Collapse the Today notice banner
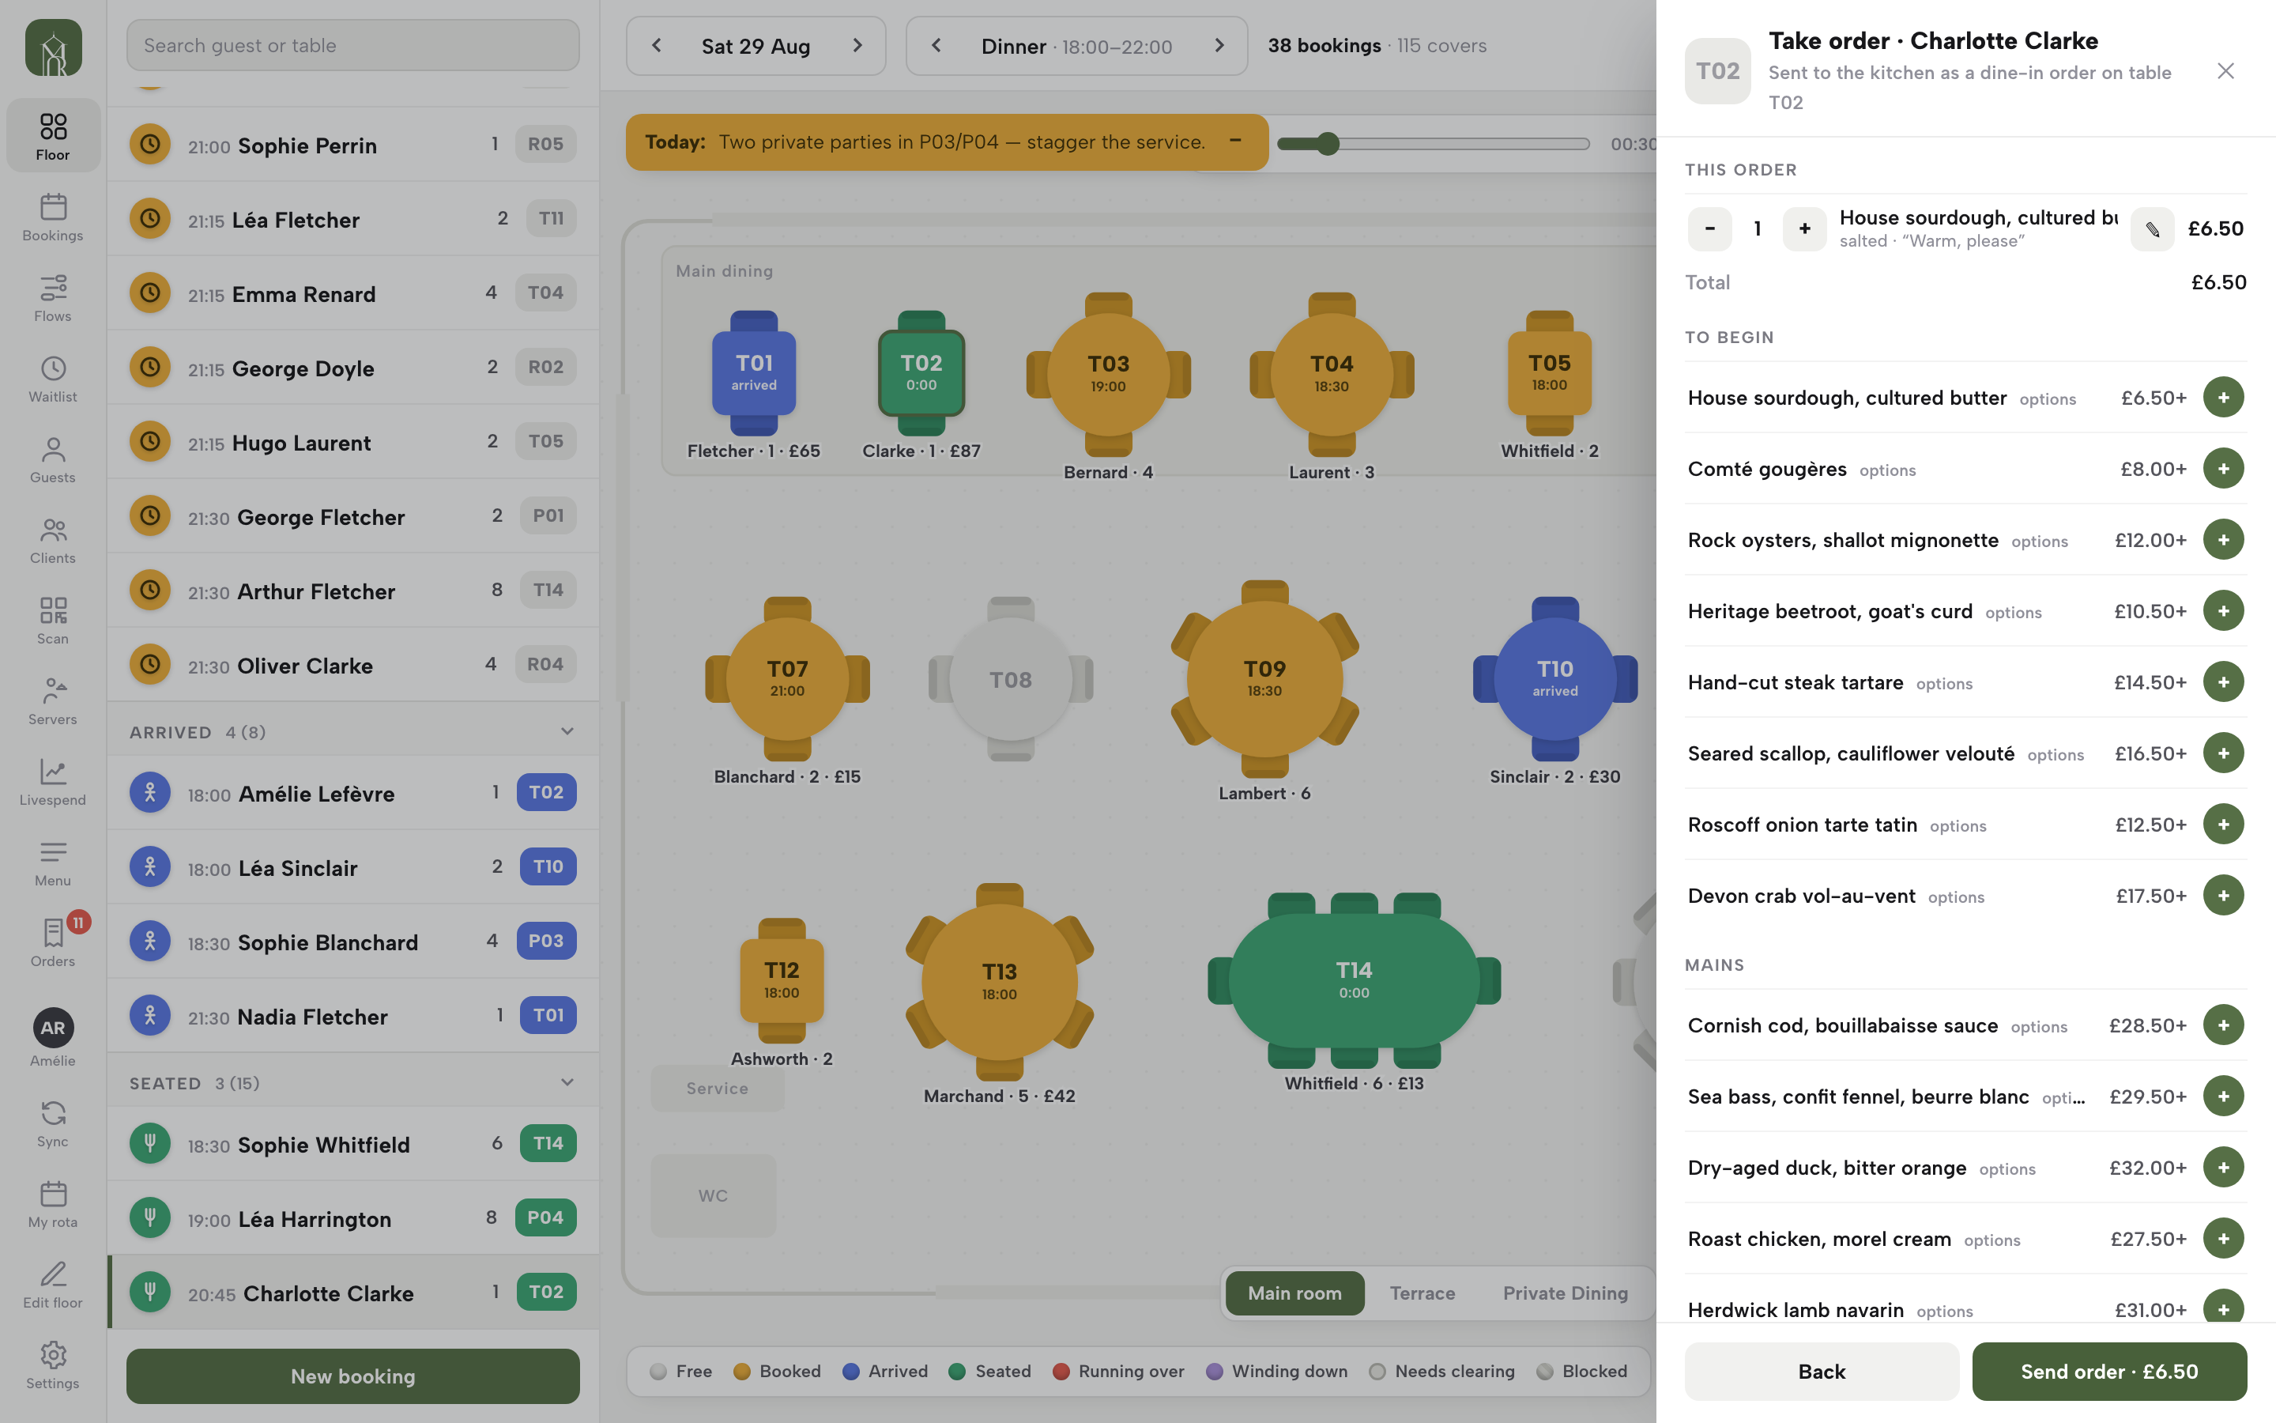2276x1423 pixels. [x=1235, y=142]
